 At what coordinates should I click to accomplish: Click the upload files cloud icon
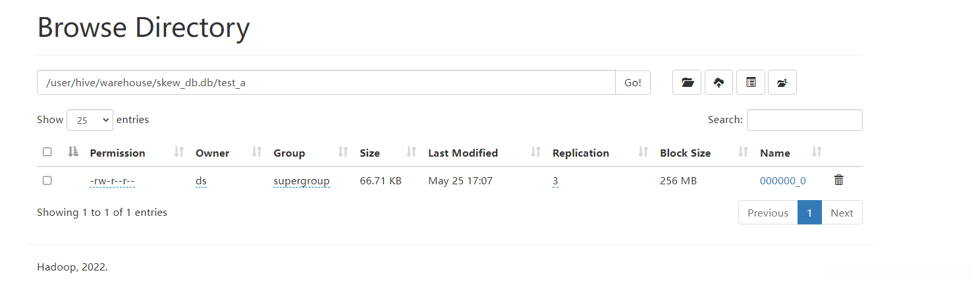(x=719, y=83)
